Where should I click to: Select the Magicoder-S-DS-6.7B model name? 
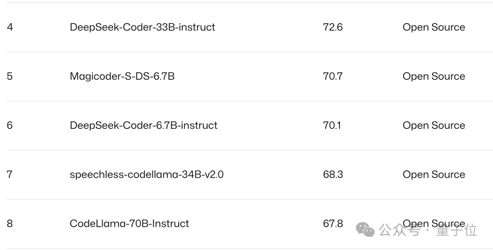tap(122, 77)
